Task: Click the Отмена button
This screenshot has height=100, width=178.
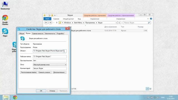Action: (x=52, y=91)
